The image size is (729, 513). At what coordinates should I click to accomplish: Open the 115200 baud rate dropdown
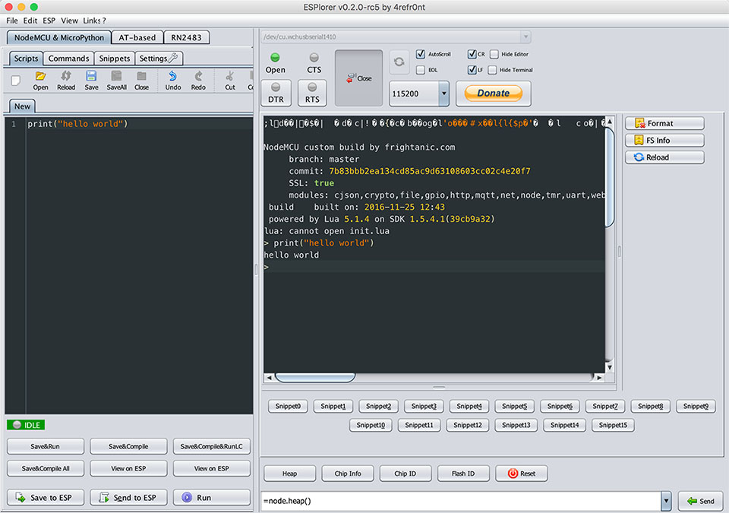coord(443,93)
